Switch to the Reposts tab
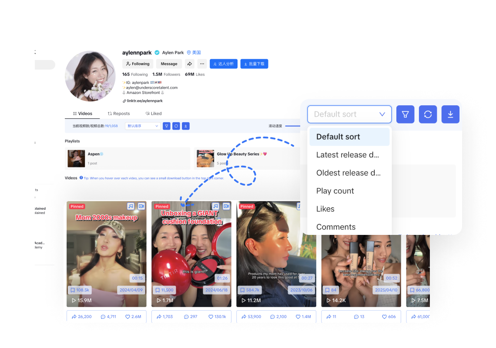 (x=119, y=114)
